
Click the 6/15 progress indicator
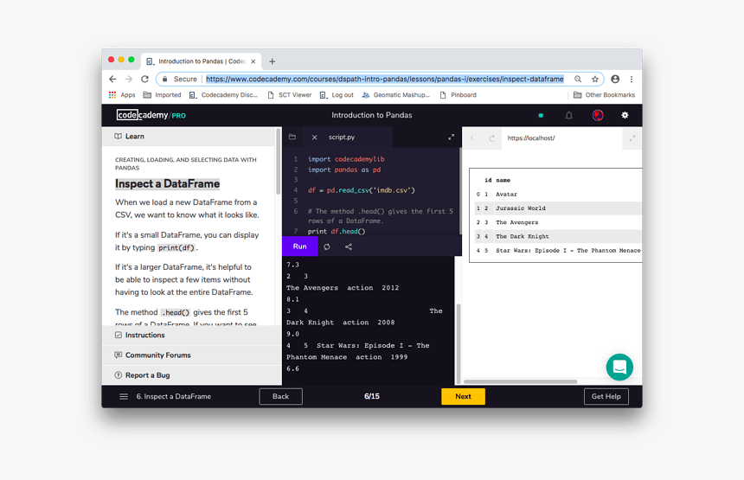pos(372,396)
